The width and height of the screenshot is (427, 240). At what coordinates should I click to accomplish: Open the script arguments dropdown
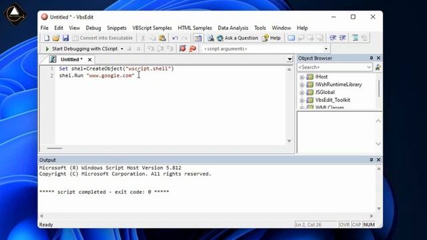[326, 49]
